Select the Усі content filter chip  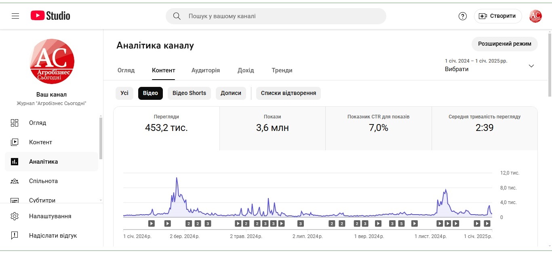(x=124, y=93)
